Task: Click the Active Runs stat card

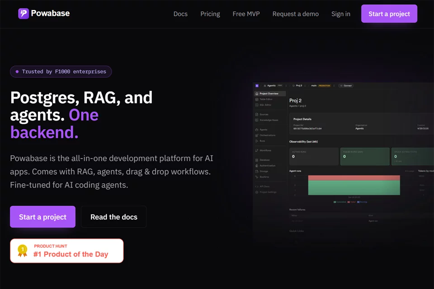Action: 314,157
